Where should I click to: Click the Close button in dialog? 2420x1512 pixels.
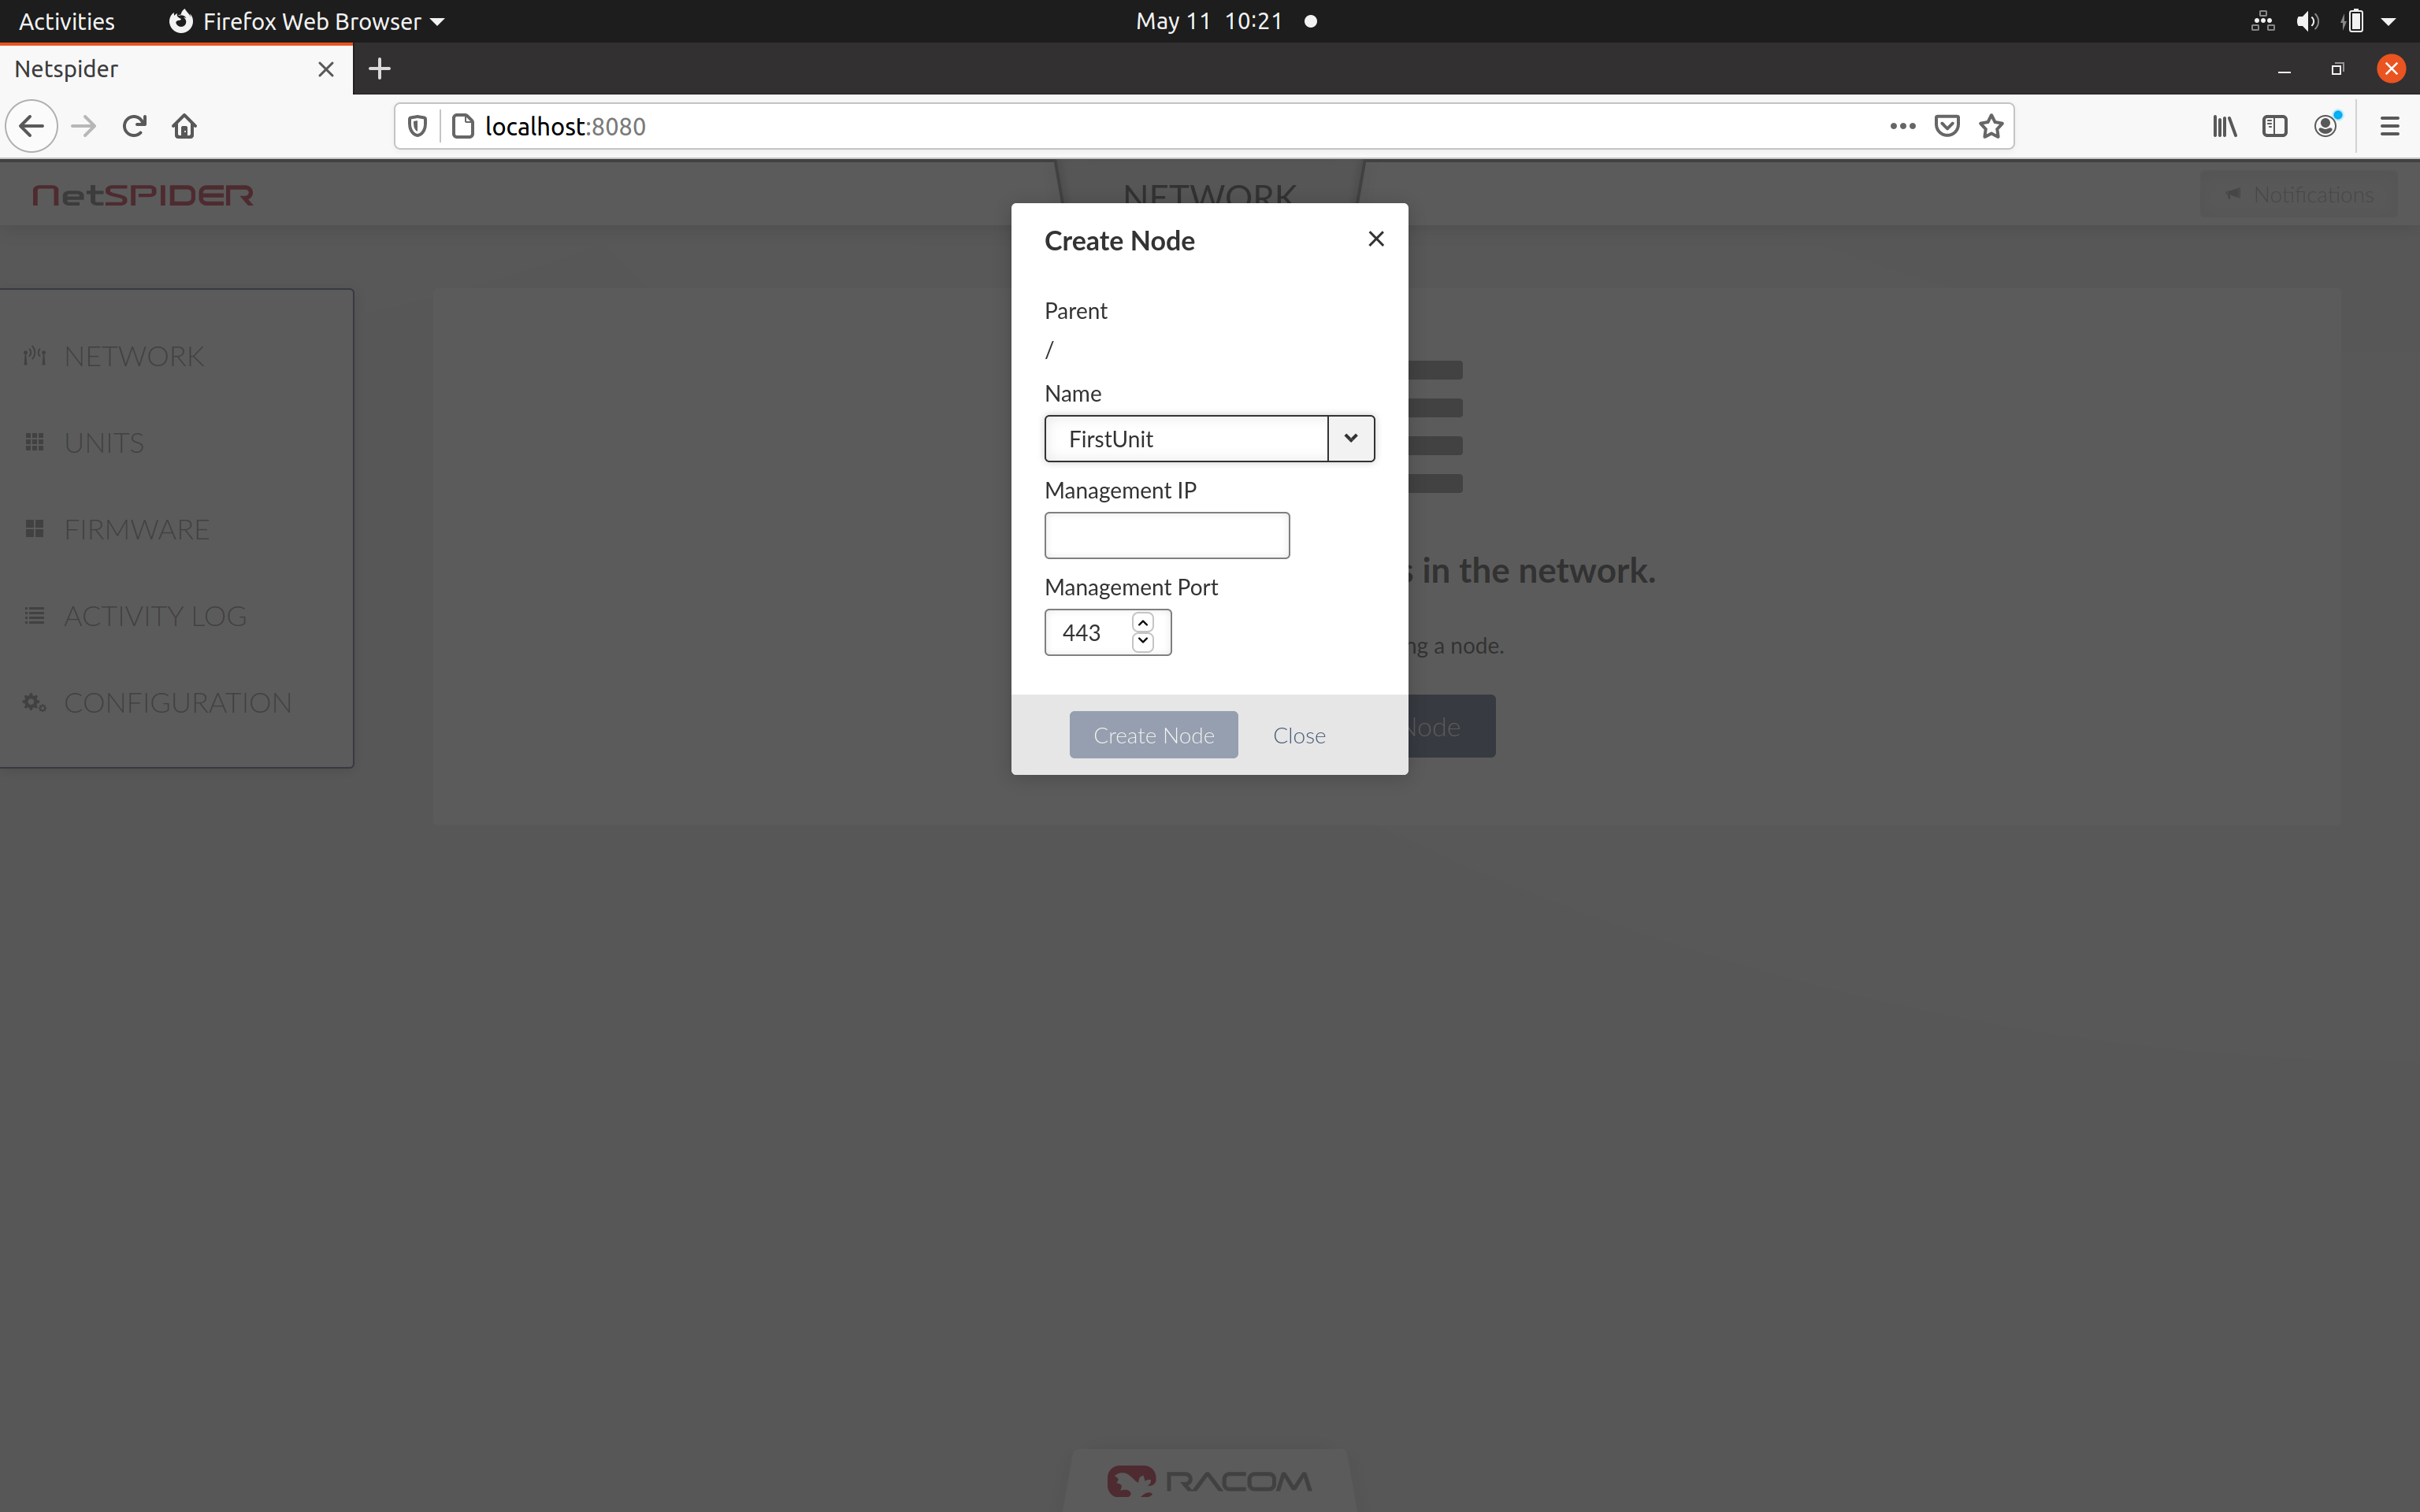[1300, 733]
